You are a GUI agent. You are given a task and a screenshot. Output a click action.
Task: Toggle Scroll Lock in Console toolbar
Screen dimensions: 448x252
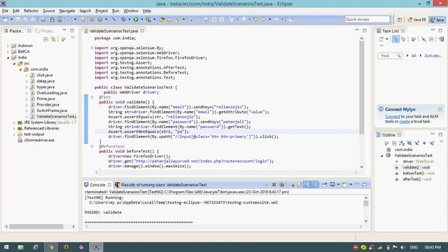click(x=299, y=185)
